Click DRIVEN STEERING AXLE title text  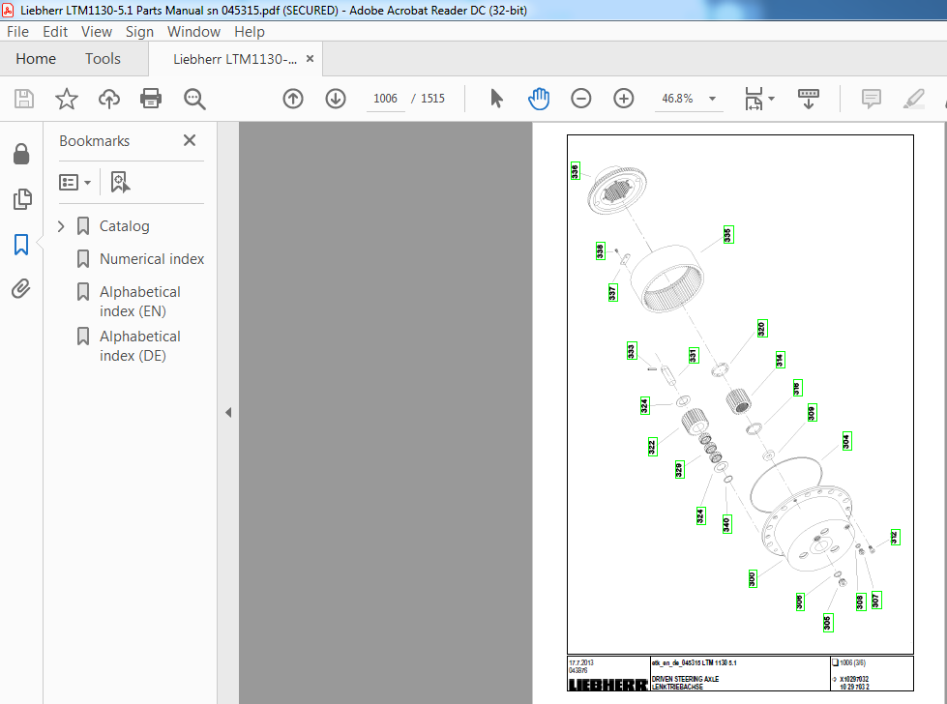(686, 679)
